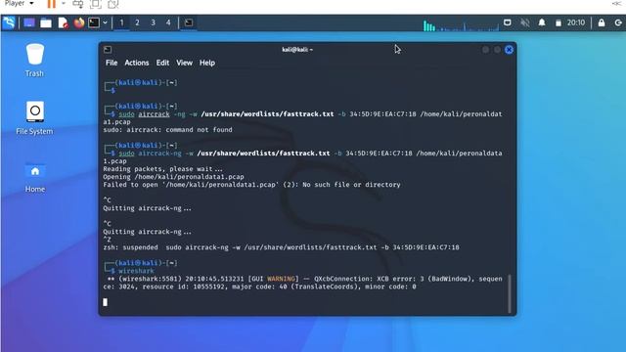
Task: Launch Firefox from the panel
Action: click(x=79, y=22)
